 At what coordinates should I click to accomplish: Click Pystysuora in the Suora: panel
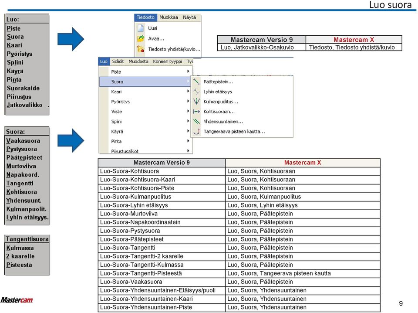coord(22,149)
